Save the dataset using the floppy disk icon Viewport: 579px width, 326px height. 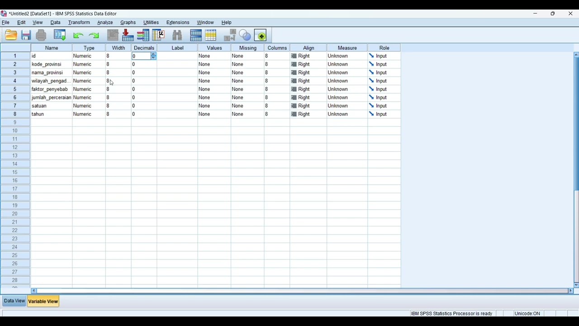pos(26,35)
